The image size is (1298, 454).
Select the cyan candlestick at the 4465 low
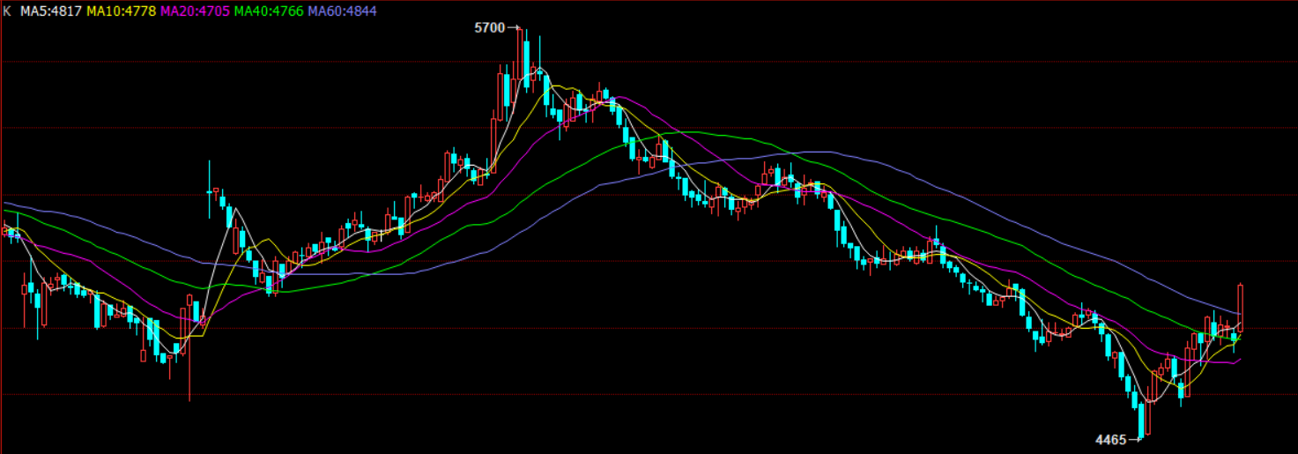point(1140,420)
